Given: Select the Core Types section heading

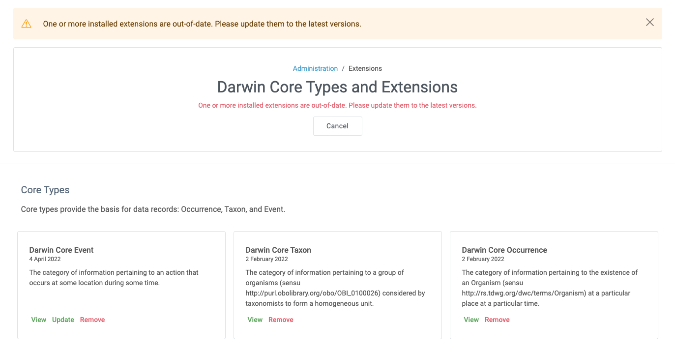Looking at the screenshot, I should pyautogui.click(x=45, y=190).
